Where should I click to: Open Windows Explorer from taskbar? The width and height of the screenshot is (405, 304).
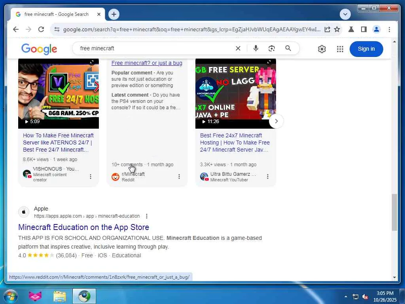pos(60,296)
